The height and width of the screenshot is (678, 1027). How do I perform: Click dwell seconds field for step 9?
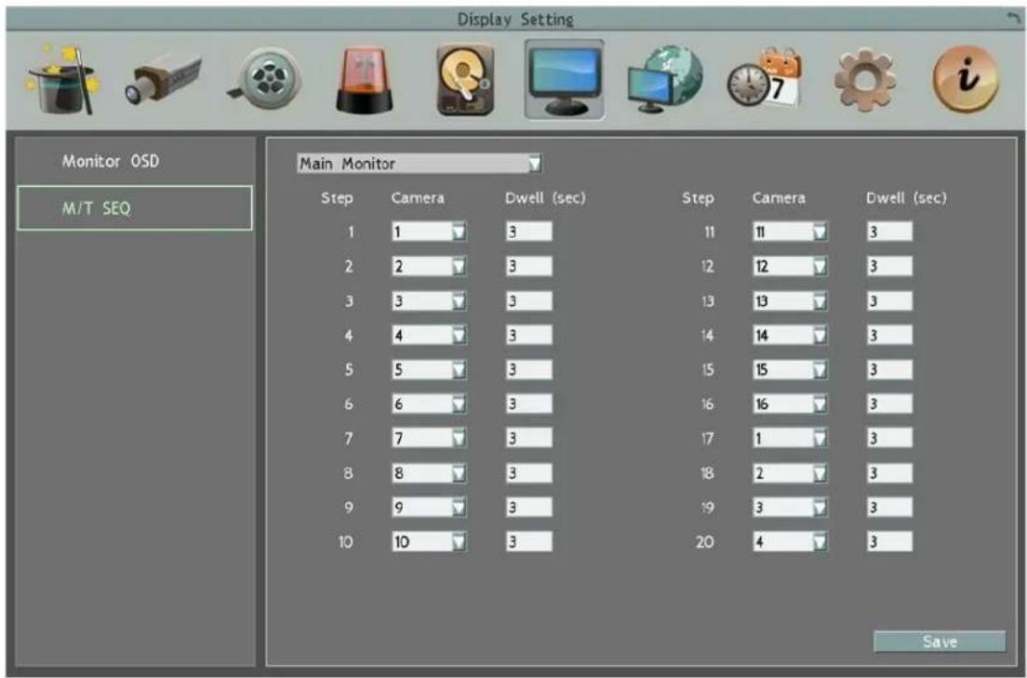pyautogui.click(x=529, y=507)
